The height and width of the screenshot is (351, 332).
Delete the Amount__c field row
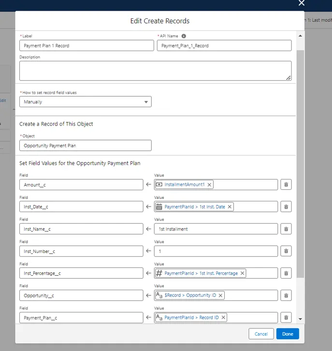[286, 184]
